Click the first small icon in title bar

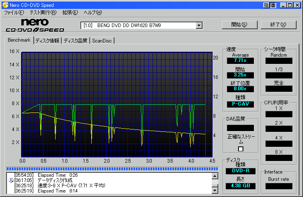[x=266, y=5]
